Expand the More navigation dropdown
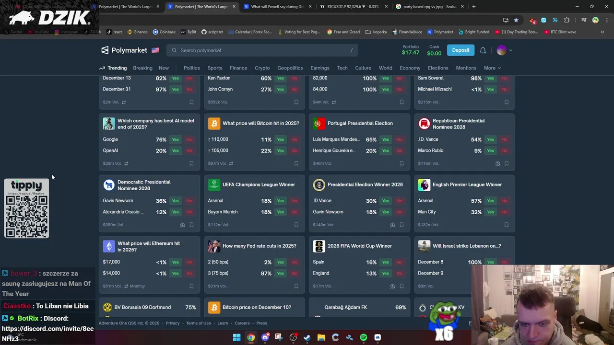The width and height of the screenshot is (614, 345). [x=492, y=68]
